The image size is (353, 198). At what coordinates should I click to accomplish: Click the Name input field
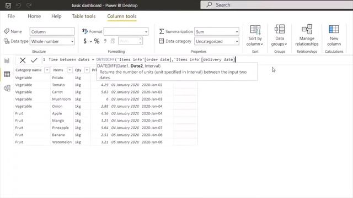point(52,32)
